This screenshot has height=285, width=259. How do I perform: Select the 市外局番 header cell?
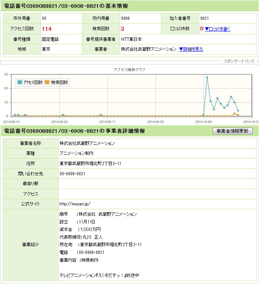22,18
